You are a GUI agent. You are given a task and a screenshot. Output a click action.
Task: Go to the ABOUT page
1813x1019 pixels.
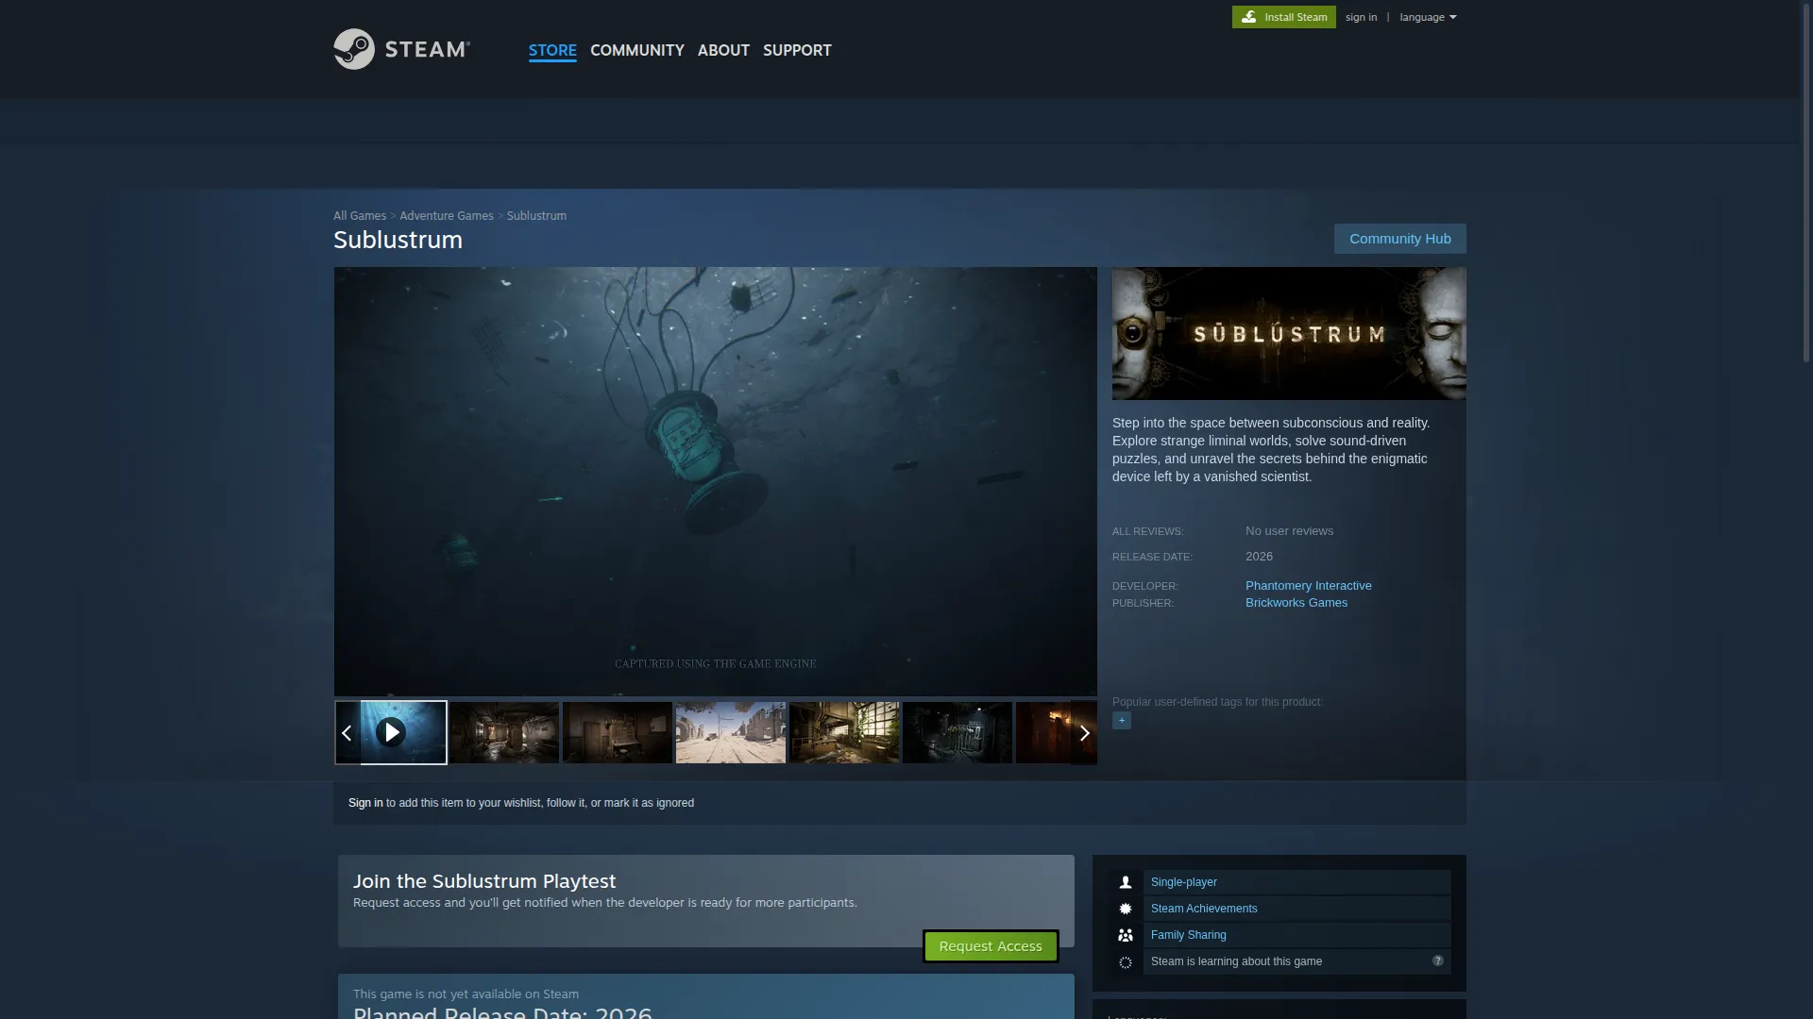(x=723, y=50)
